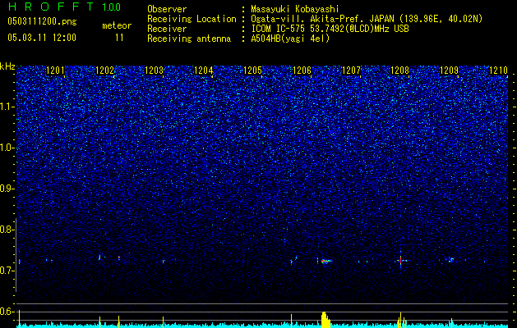
Task: Click the 'Observer' field label
Action: [x=167, y=9]
